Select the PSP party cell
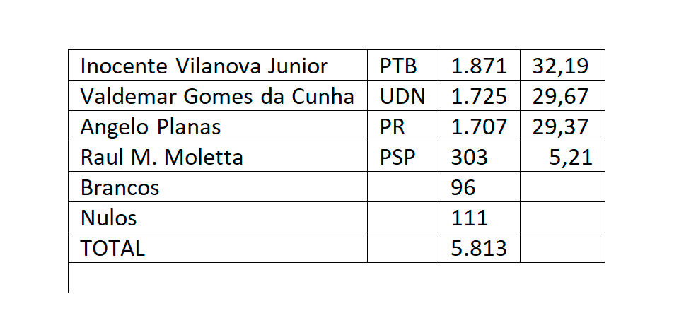Viewport: 679px width, 318px height. [402, 156]
